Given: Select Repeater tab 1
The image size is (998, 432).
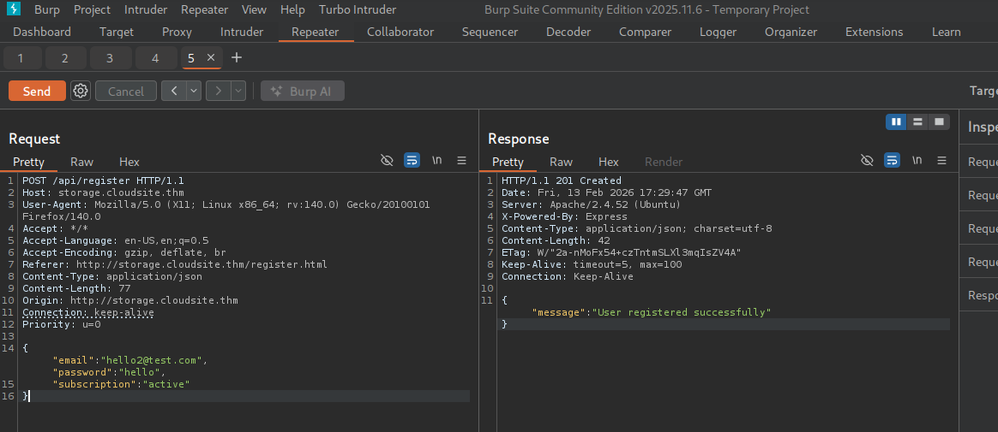Looking at the screenshot, I should pyautogui.click(x=21, y=58).
